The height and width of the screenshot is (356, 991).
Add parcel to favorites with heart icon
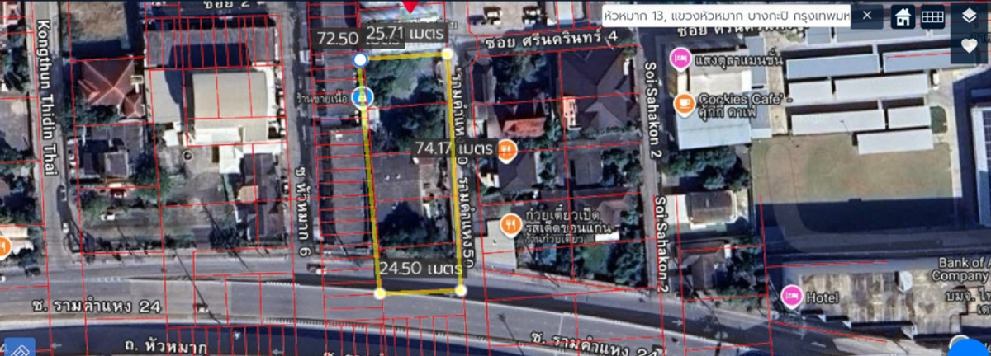tap(969, 46)
